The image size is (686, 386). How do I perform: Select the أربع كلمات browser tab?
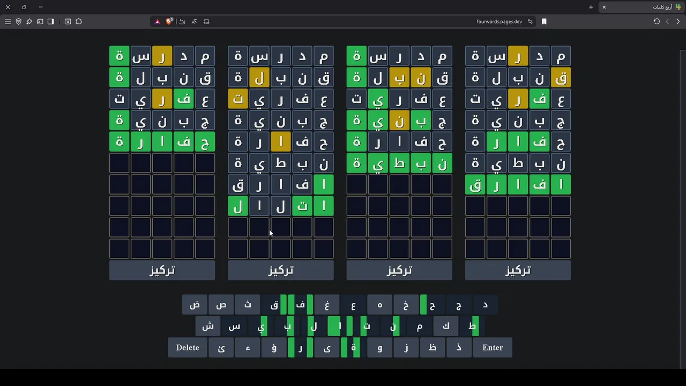click(643, 7)
